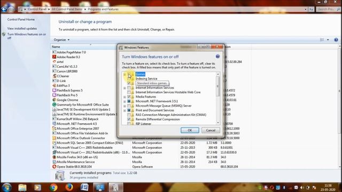This screenshot has height=192, width=342.
Task: Expand Microsoft Message Queue Server node
Action: [x=125, y=106]
